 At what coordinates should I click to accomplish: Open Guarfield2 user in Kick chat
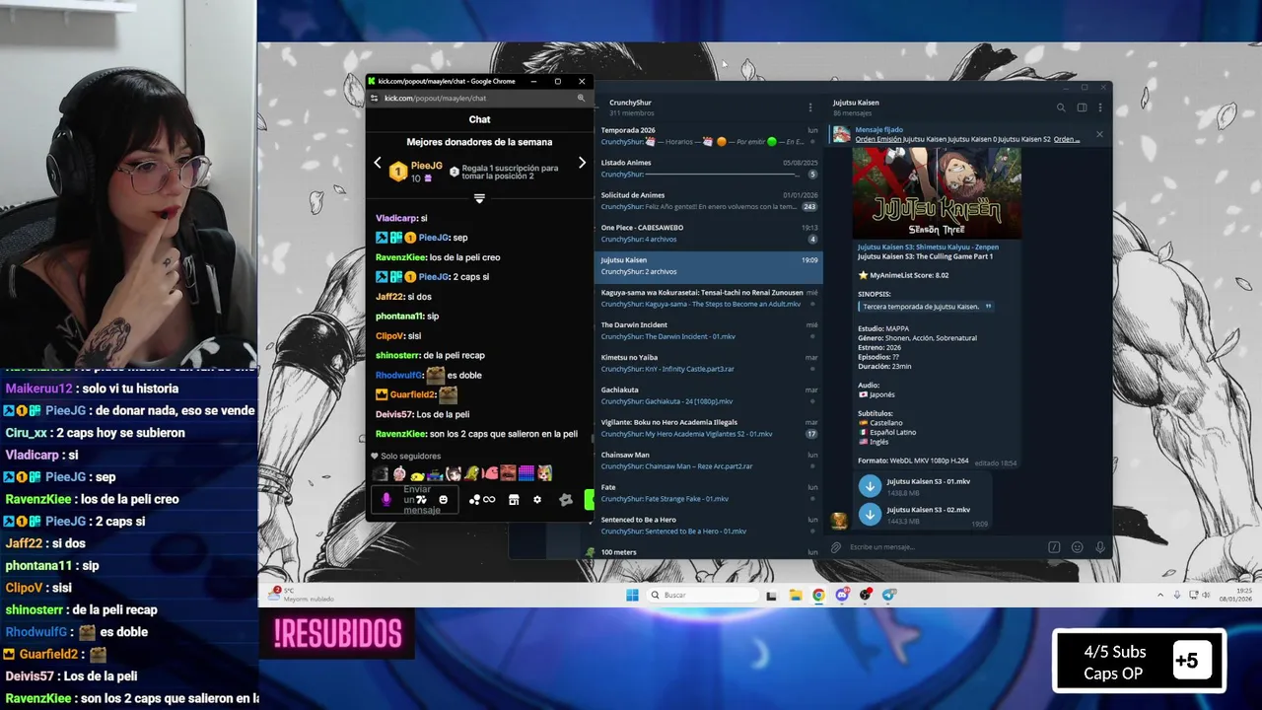(412, 394)
